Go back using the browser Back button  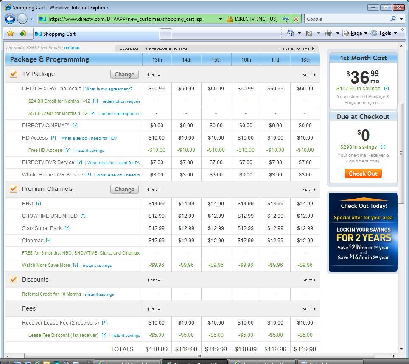coord(10,19)
